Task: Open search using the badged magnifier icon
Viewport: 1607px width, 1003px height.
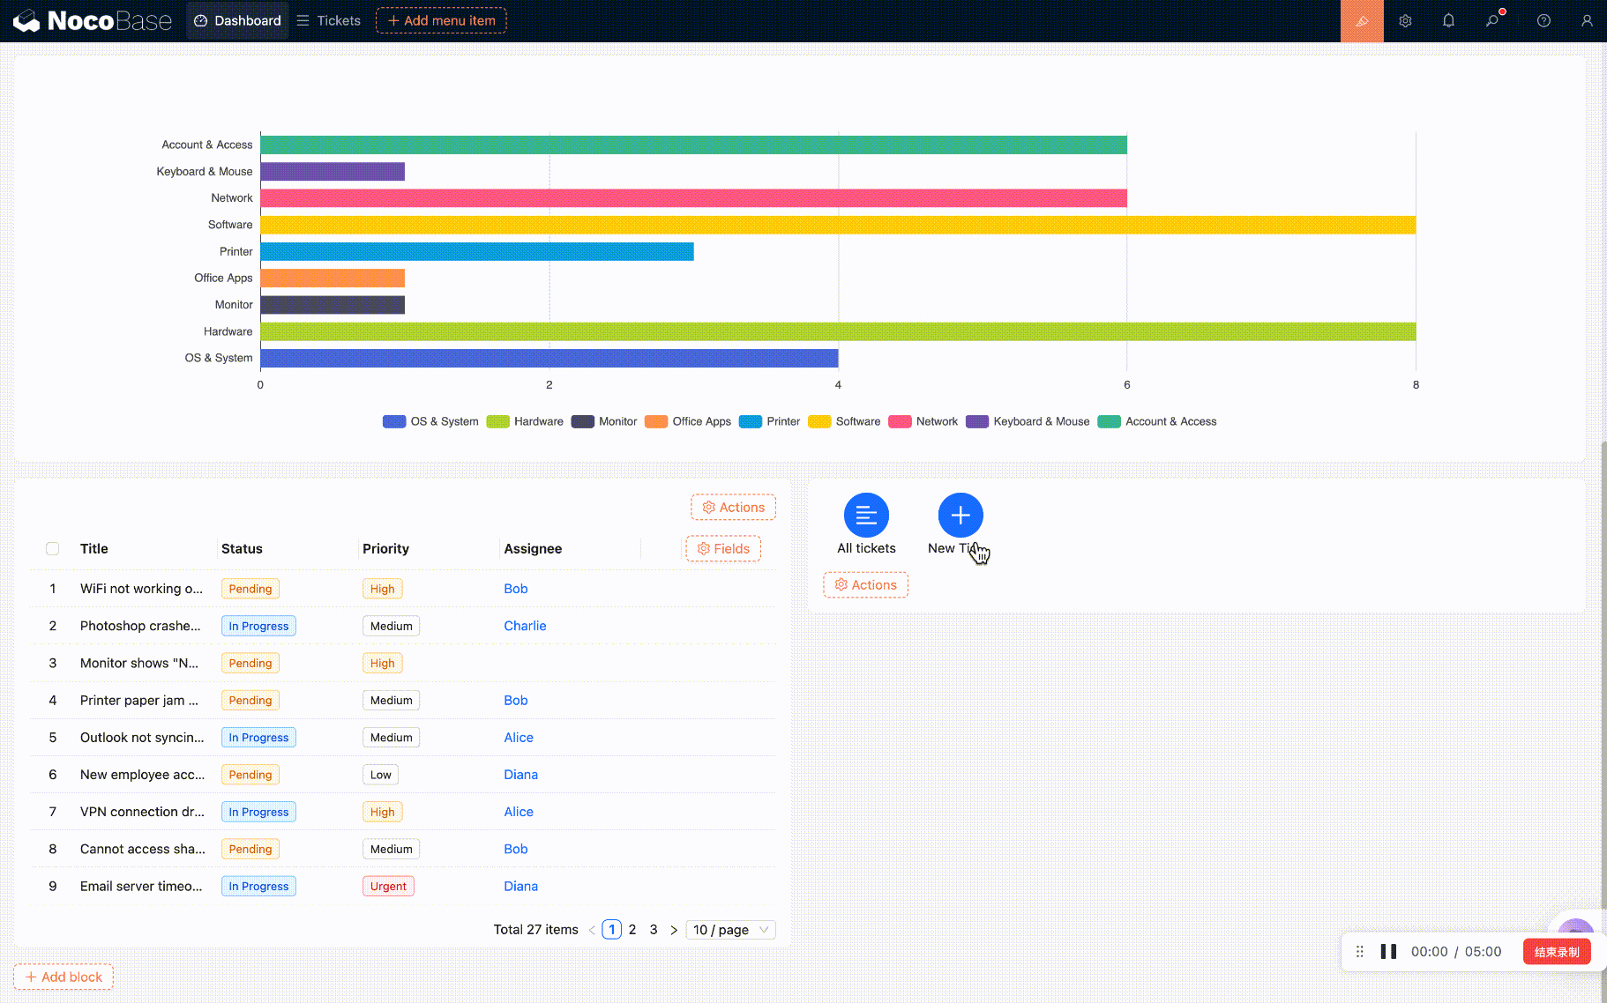Action: [1492, 20]
